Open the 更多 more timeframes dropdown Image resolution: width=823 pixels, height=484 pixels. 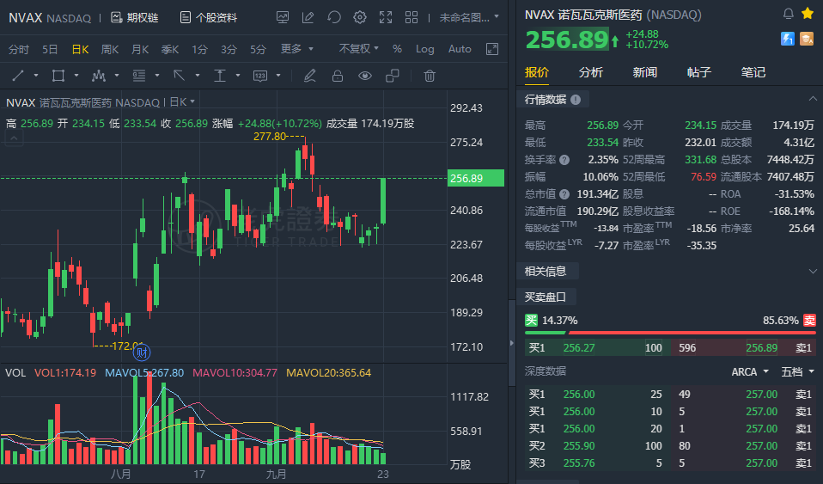pyautogui.click(x=296, y=49)
